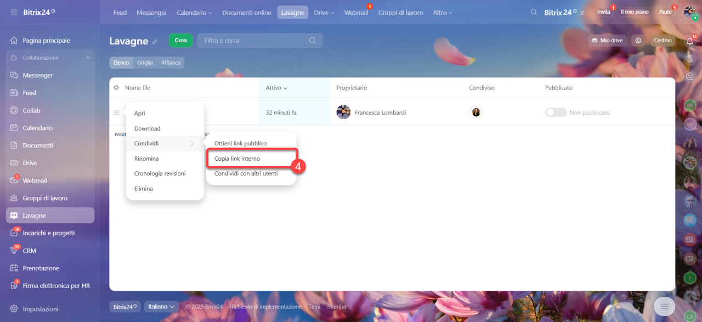Click the Mio drive button
Screen dimensions: 702x322
tap(607, 41)
